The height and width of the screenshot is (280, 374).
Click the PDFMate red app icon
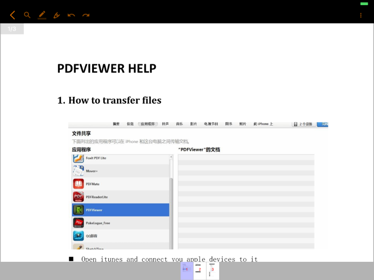(79, 184)
